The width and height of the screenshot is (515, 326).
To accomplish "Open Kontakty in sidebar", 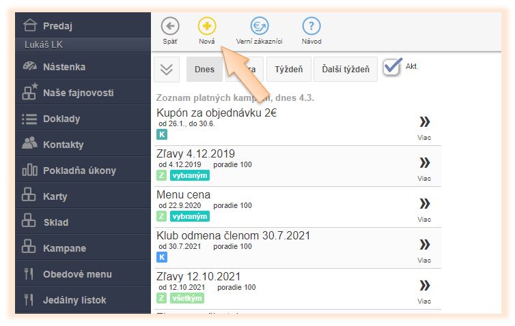I will pos(63,145).
